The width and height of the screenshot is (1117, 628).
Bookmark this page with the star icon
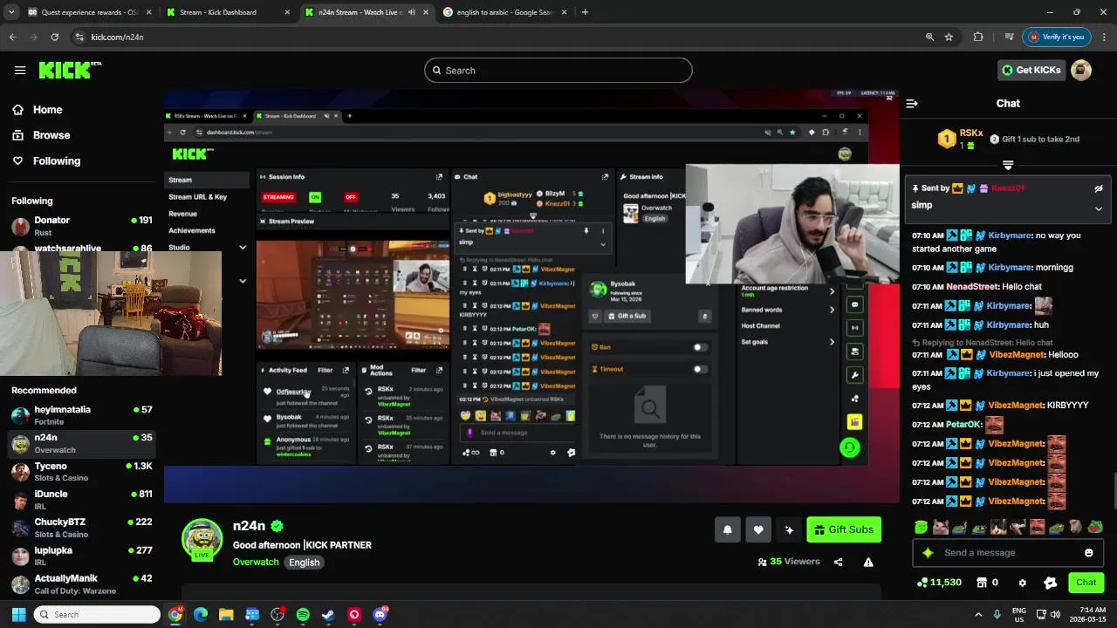click(x=949, y=37)
